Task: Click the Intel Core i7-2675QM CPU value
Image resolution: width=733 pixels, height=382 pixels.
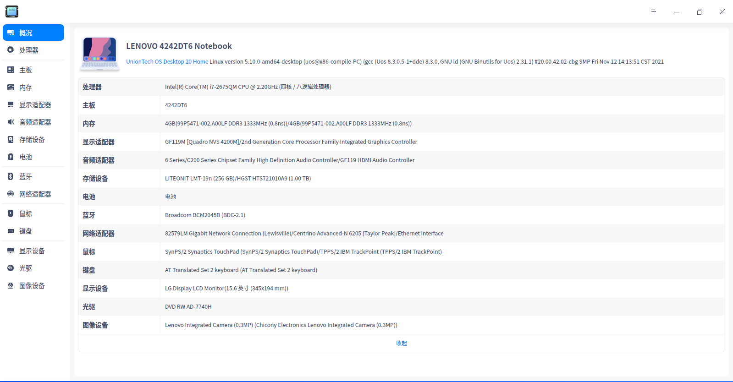Action: pyautogui.click(x=248, y=87)
